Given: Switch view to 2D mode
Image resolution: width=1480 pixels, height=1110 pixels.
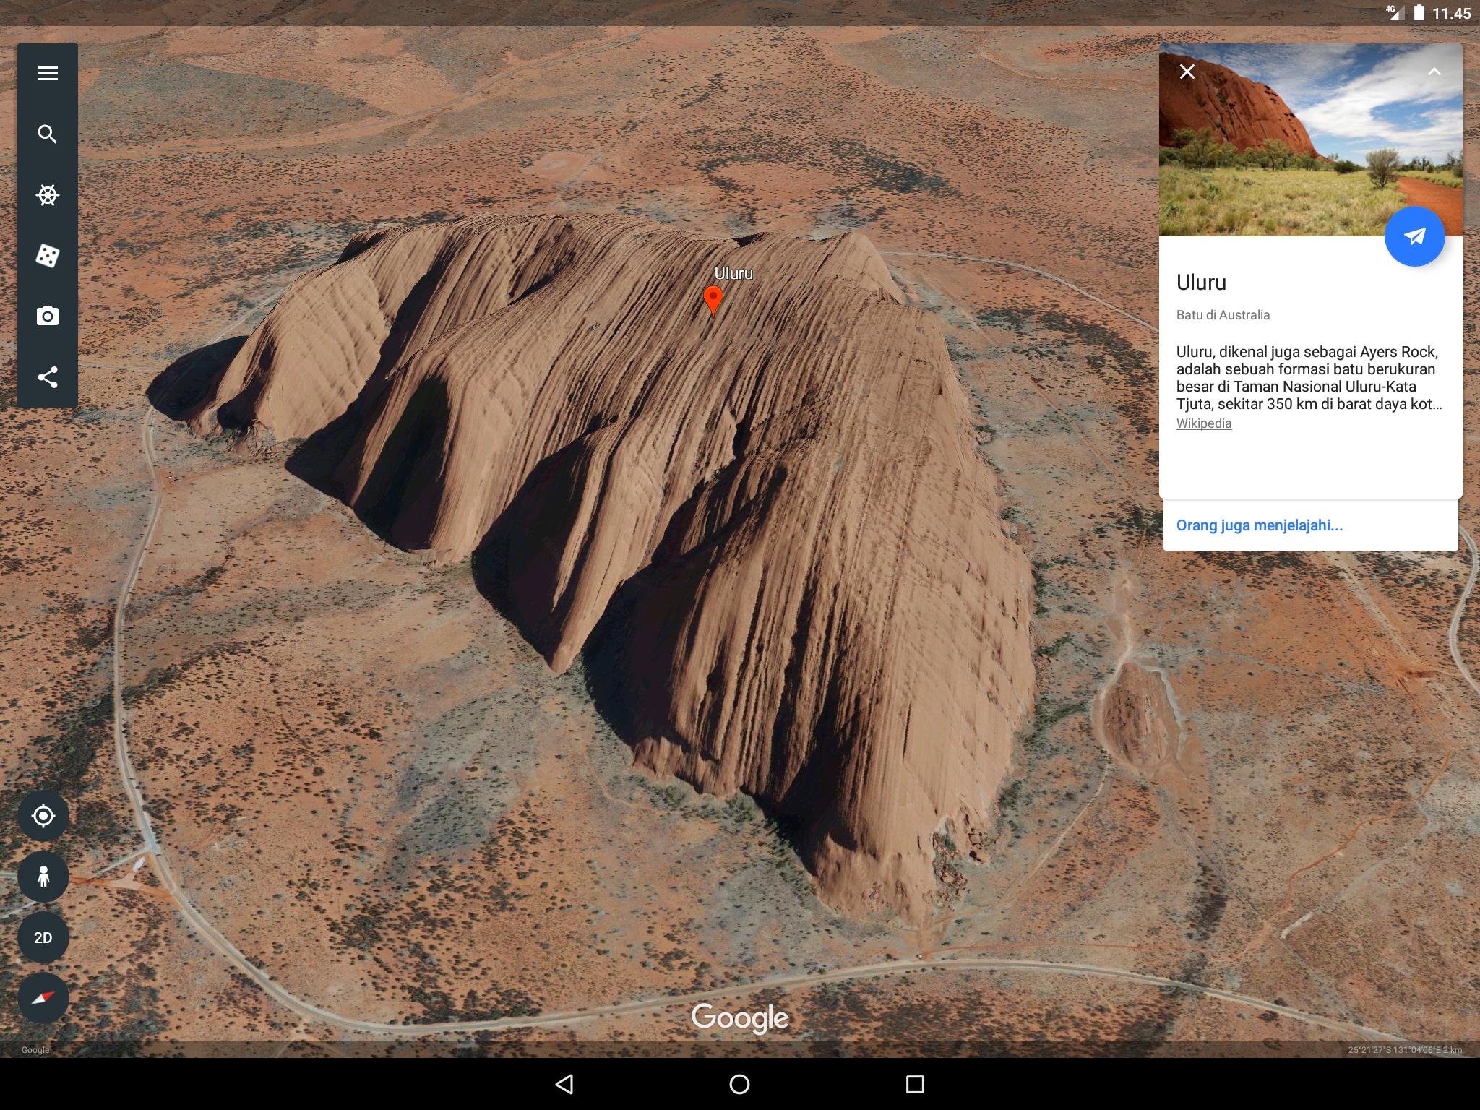Looking at the screenshot, I should tap(43, 937).
